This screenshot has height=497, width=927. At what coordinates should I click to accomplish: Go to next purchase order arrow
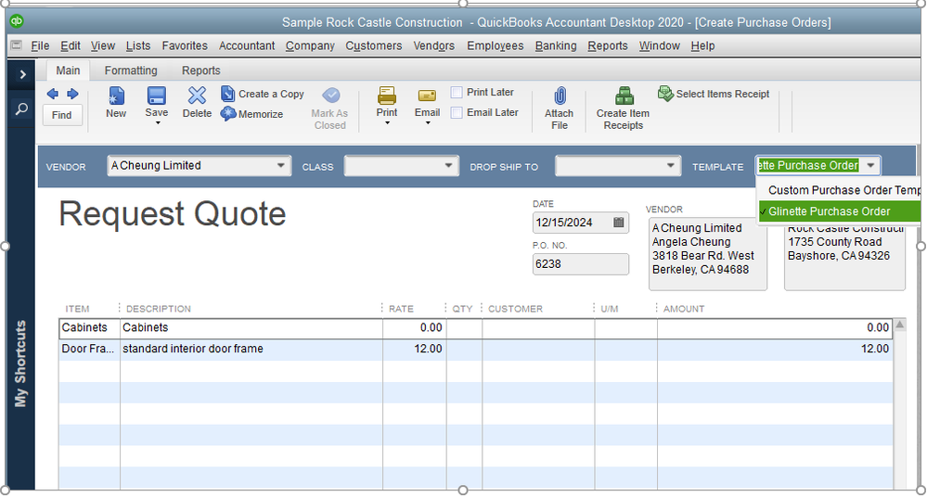72,94
